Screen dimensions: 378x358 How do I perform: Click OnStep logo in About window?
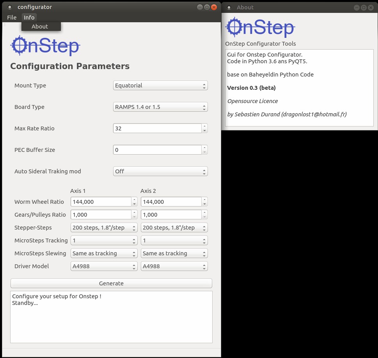point(260,27)
